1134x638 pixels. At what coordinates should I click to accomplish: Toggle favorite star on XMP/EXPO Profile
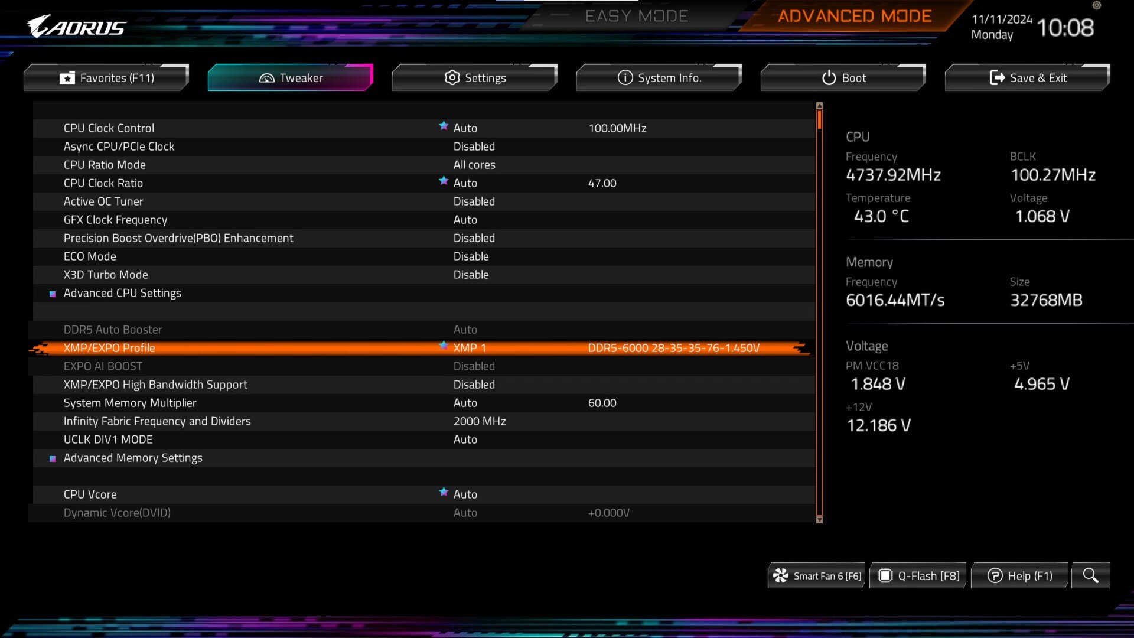(444, 346)
